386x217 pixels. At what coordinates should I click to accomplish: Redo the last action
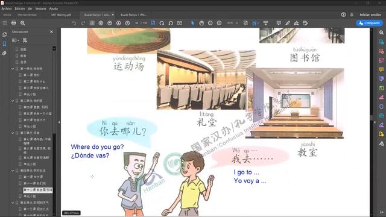pos(83,23)
